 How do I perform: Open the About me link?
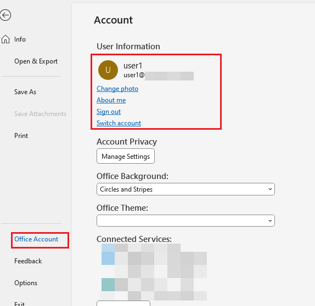pyautogui.click(x=111, y=100)
